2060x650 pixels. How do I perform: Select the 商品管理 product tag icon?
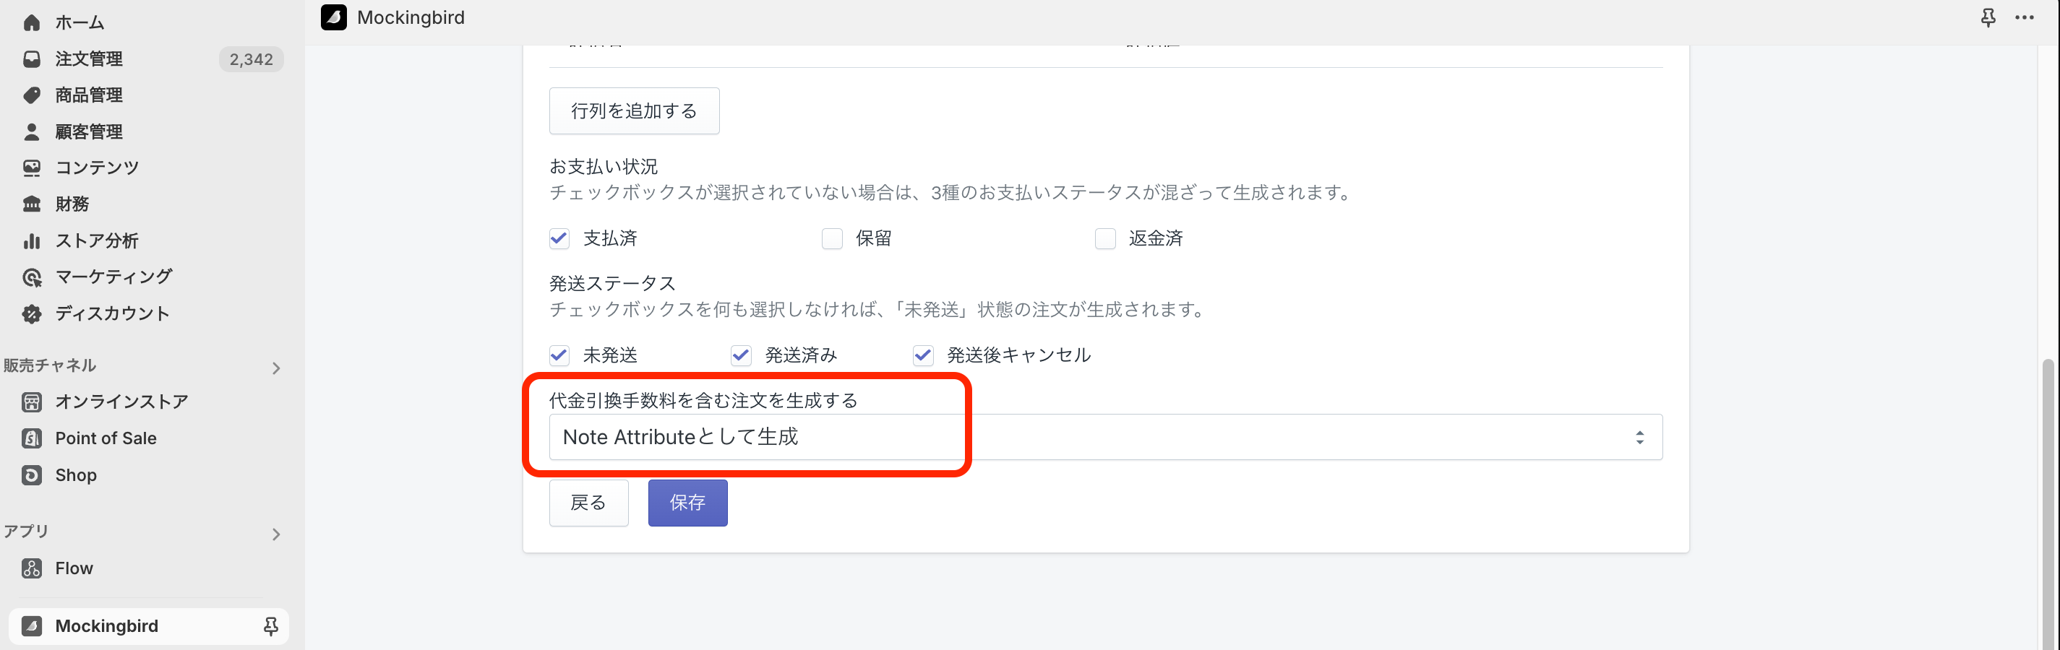click(31, 95)
